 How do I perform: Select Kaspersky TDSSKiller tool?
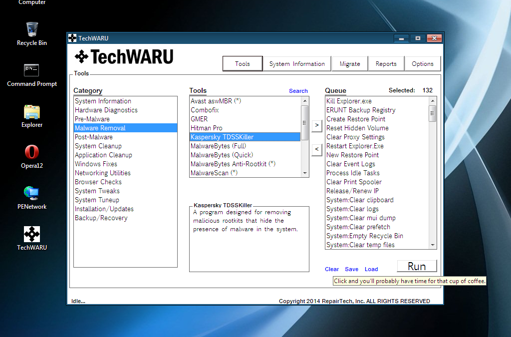coord(245,137)
